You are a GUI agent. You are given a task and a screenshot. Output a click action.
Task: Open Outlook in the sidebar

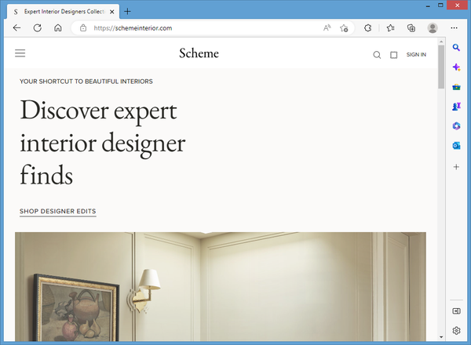click(456, 146)
